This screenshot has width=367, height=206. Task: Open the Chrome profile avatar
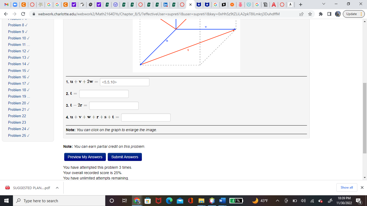pyautogui.click(x=338, y=14)
